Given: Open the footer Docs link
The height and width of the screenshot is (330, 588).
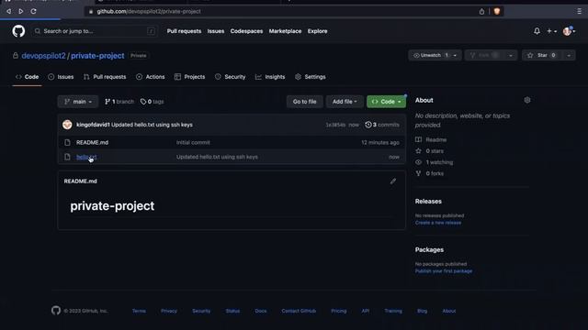Looking at the screenshot, I should (x=261, y=311).
